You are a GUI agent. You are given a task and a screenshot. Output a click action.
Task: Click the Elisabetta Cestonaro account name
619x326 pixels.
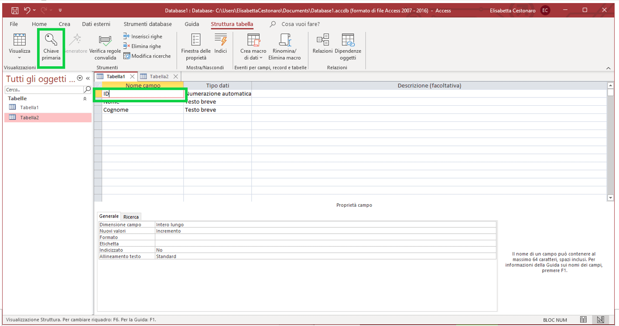(513, 10)
